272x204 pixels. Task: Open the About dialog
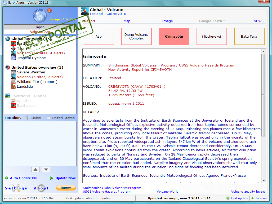[x=41, y=188]
